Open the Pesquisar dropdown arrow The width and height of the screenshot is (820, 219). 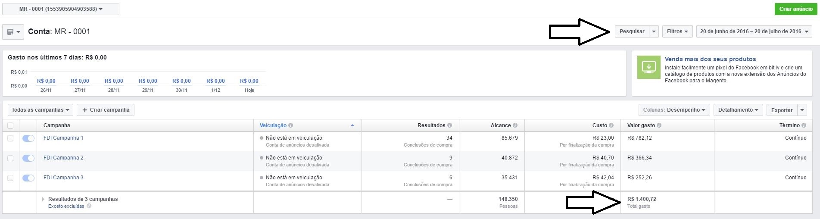click(x=654, y=31)
